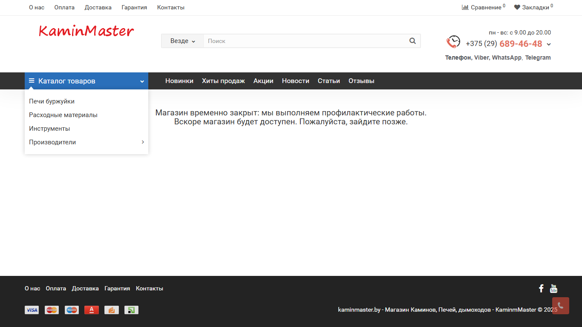The width and height of the screenshot is (582, 327).
Task: Select Расходные материалы category
Action: pos(63,115)
